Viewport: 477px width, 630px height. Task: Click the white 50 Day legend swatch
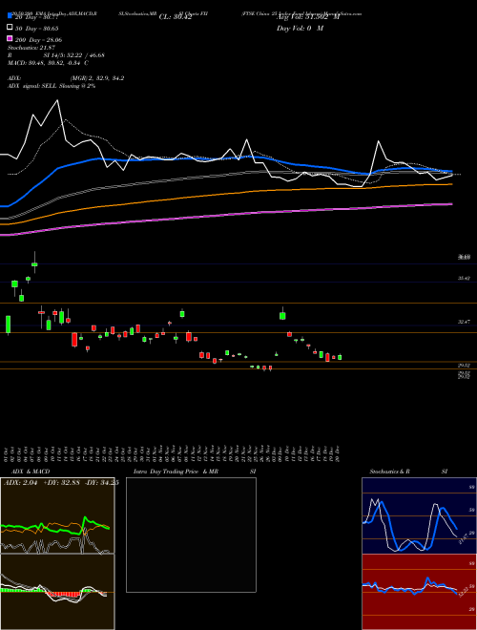(10, 28)
